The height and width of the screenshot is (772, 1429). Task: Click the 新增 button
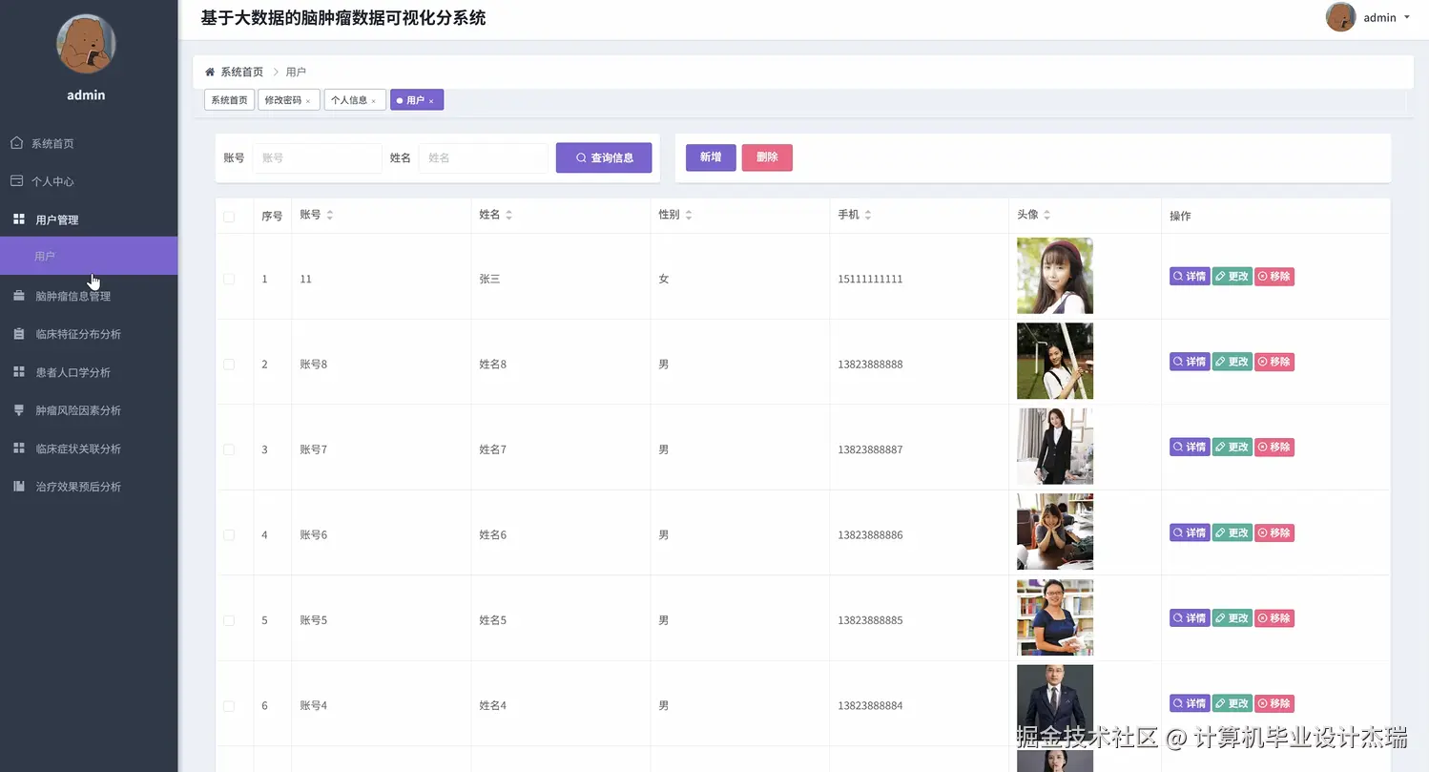(711, 157)
